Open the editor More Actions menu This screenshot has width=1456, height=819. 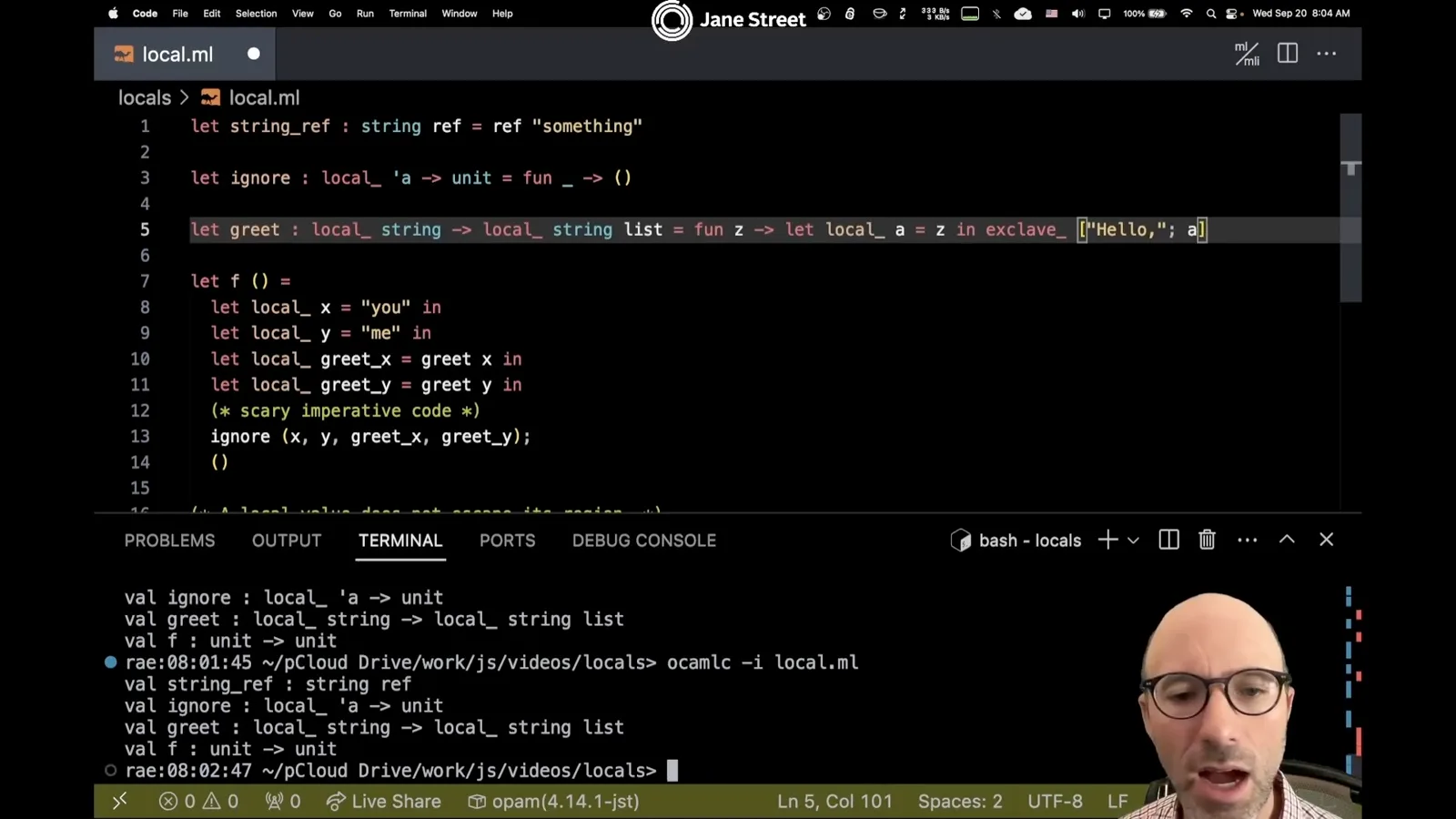(x=1327, y=54)
